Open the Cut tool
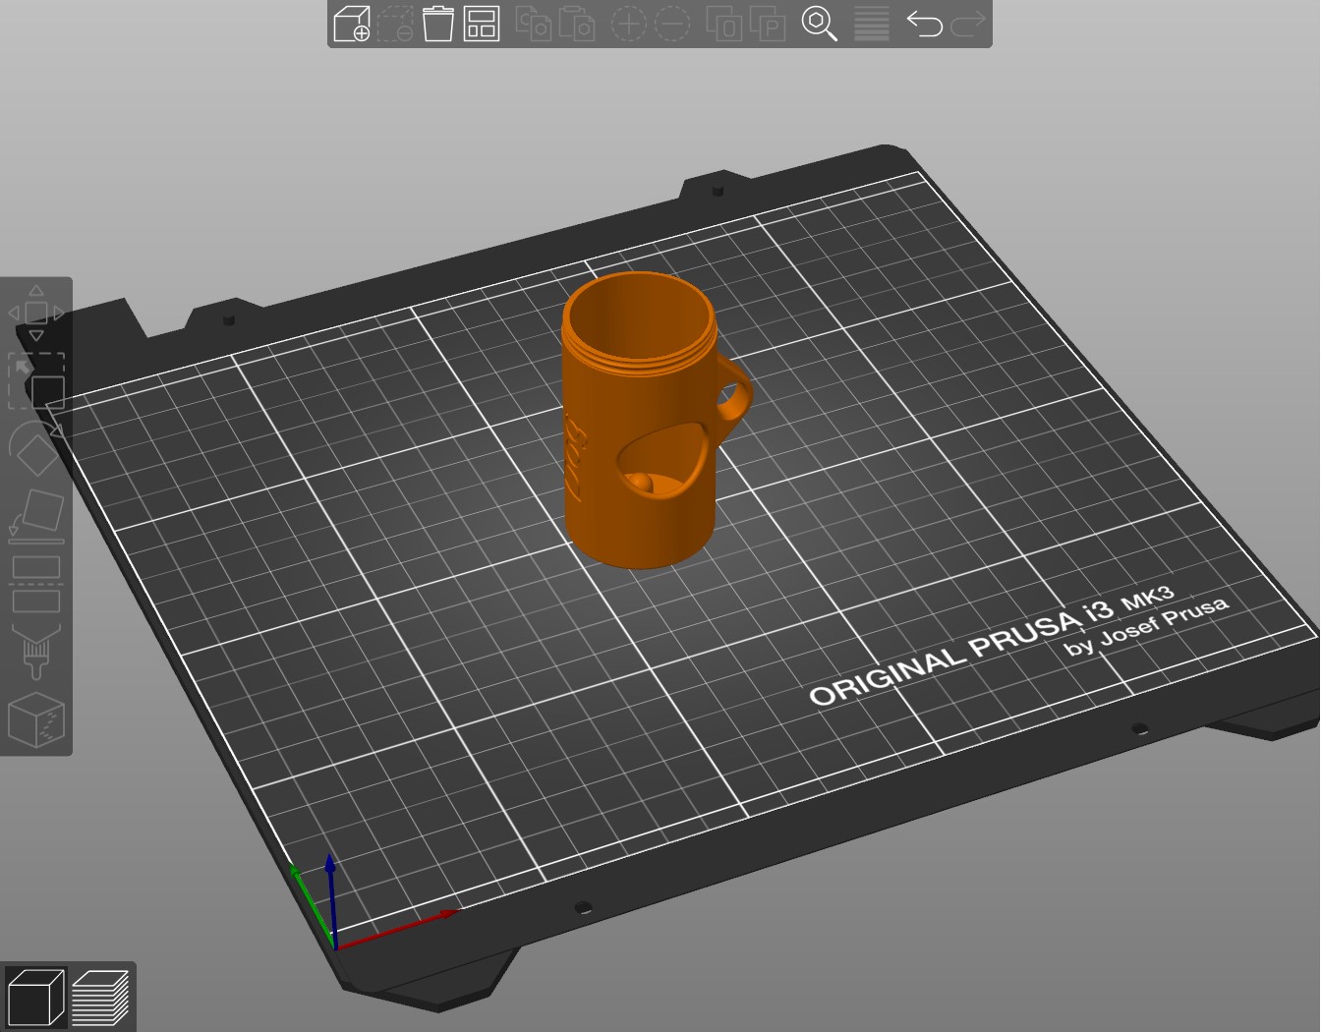 click(36, 584)
